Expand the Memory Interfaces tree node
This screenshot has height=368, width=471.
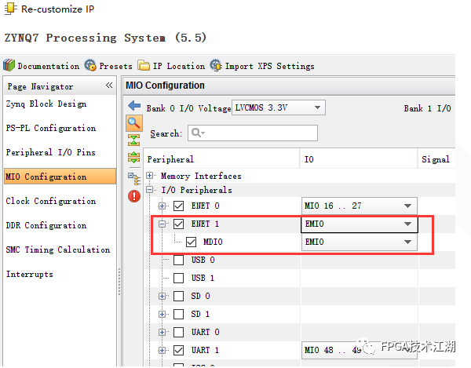(x=150, y=176)
